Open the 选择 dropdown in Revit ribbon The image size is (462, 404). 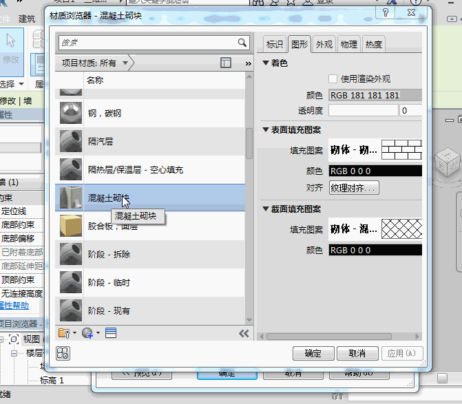(12, 84)
